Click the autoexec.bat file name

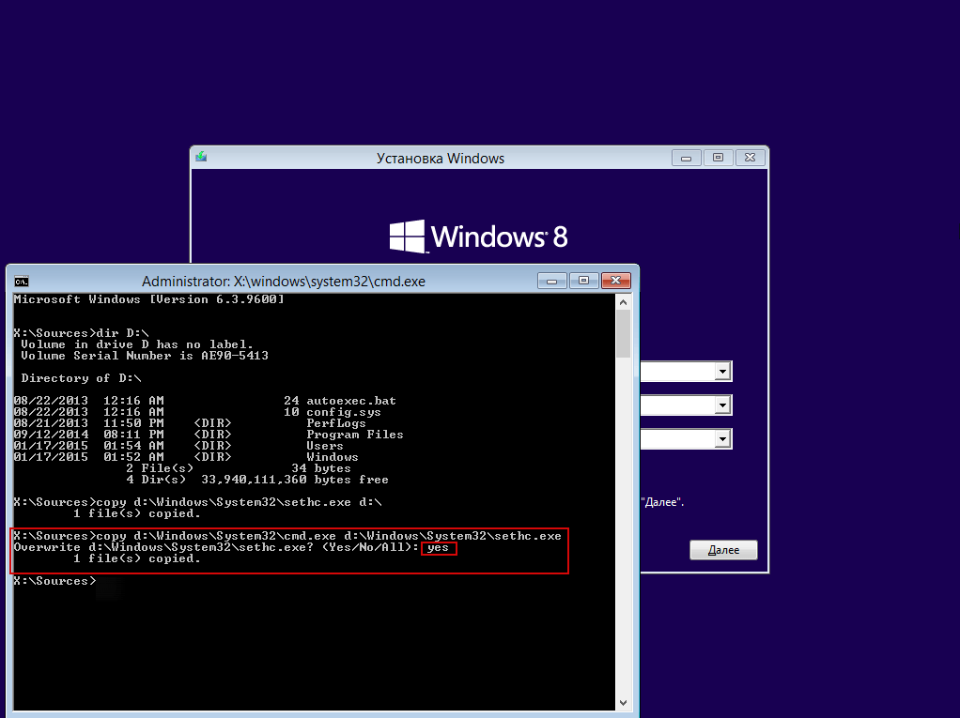[351, 401]
